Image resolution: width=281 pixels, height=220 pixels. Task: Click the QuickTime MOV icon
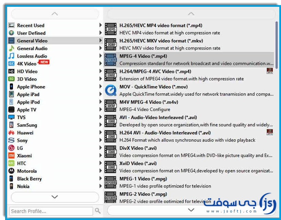click(111, 90)
